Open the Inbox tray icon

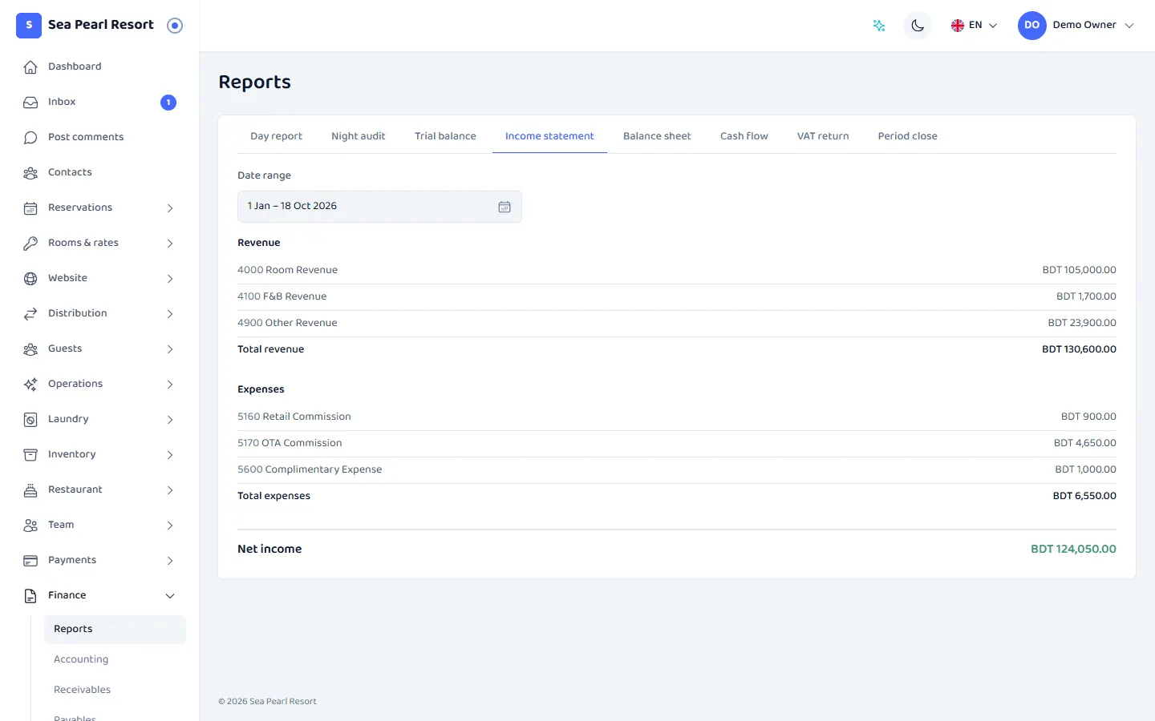click(x=30, y=103)
